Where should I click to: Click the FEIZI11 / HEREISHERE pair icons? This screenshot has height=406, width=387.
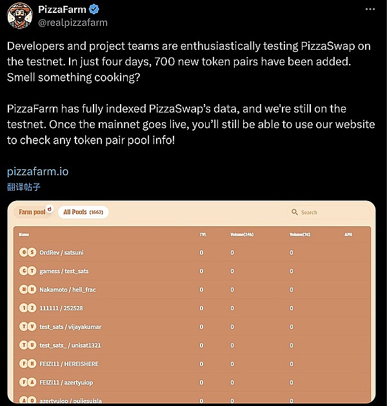28,363
